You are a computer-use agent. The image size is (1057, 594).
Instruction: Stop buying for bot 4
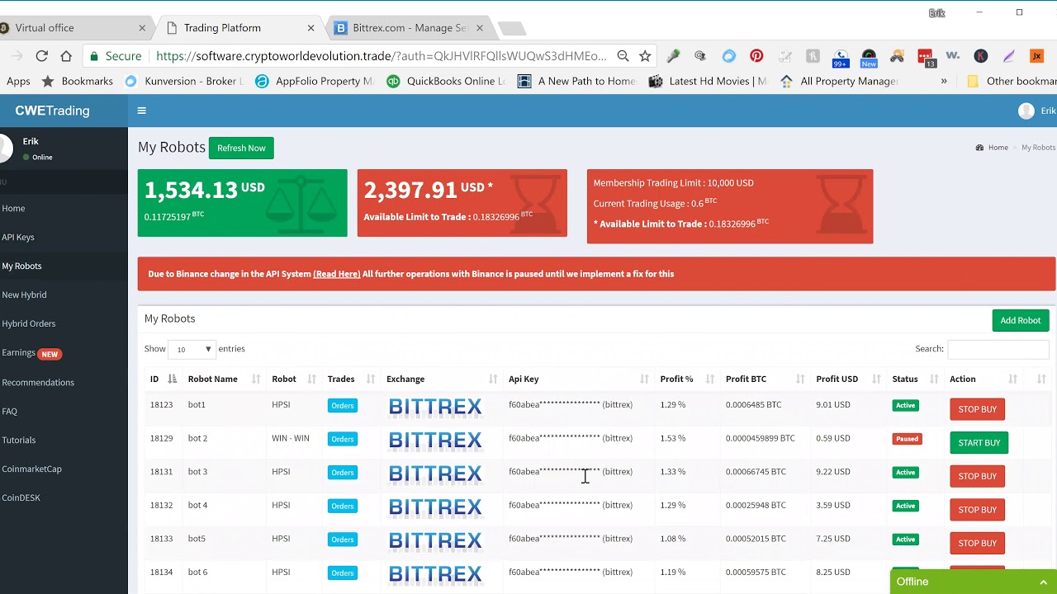click(977, 510)
